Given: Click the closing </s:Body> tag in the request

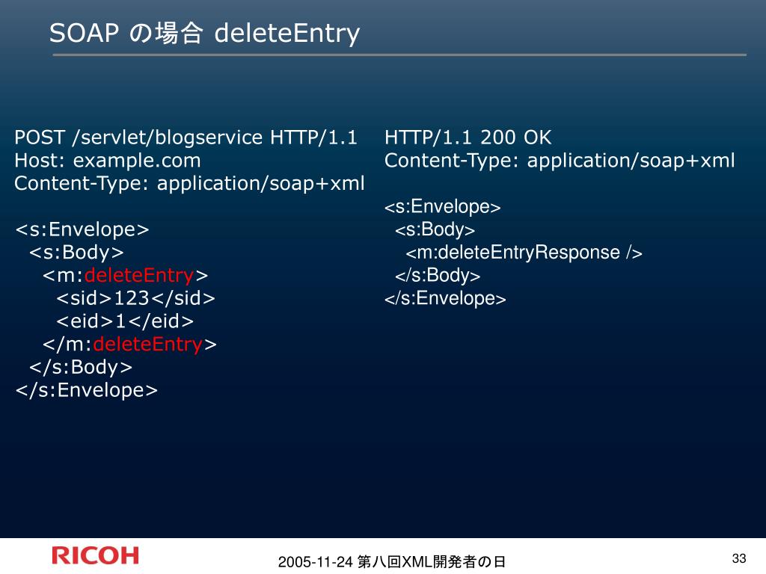Looking at the screenshot, I should coord(81,367).
